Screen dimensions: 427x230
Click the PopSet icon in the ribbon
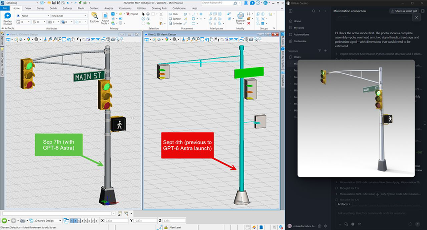coord(133,14)
